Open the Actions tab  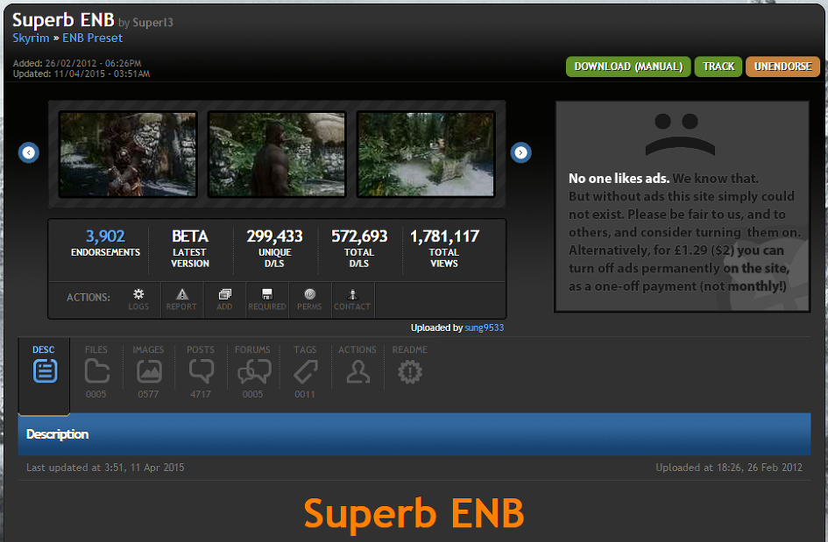pos(357,366)
